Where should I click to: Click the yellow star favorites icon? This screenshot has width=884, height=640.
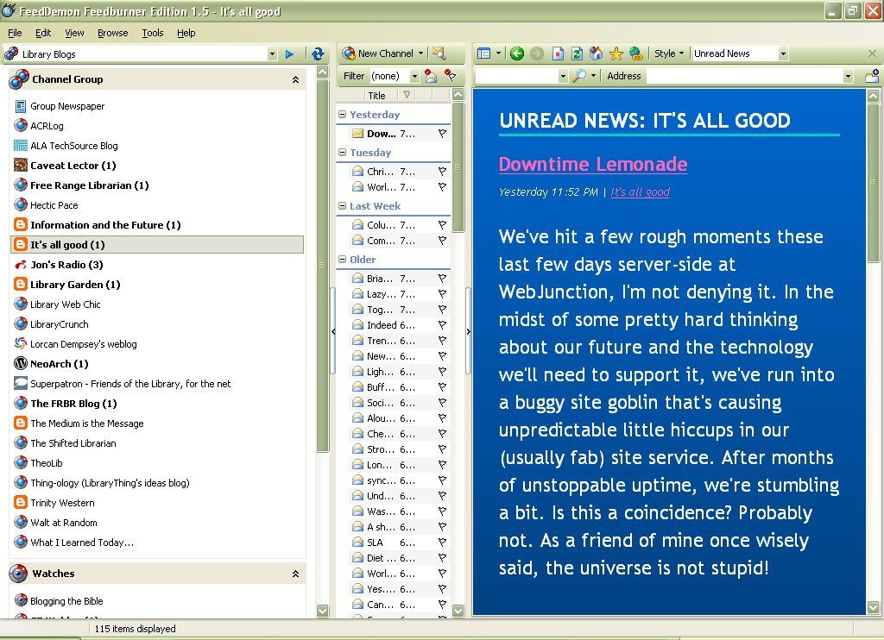coord(616,53)
